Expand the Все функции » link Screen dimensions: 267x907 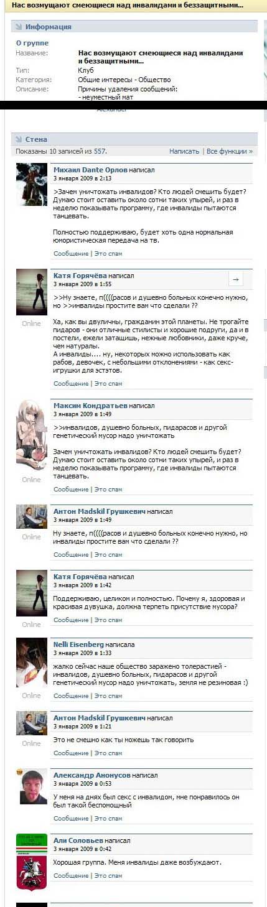pyautogui.click(x=230, y=151)
